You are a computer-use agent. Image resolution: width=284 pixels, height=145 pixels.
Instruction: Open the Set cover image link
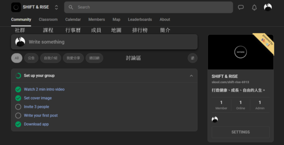[38, 98]
